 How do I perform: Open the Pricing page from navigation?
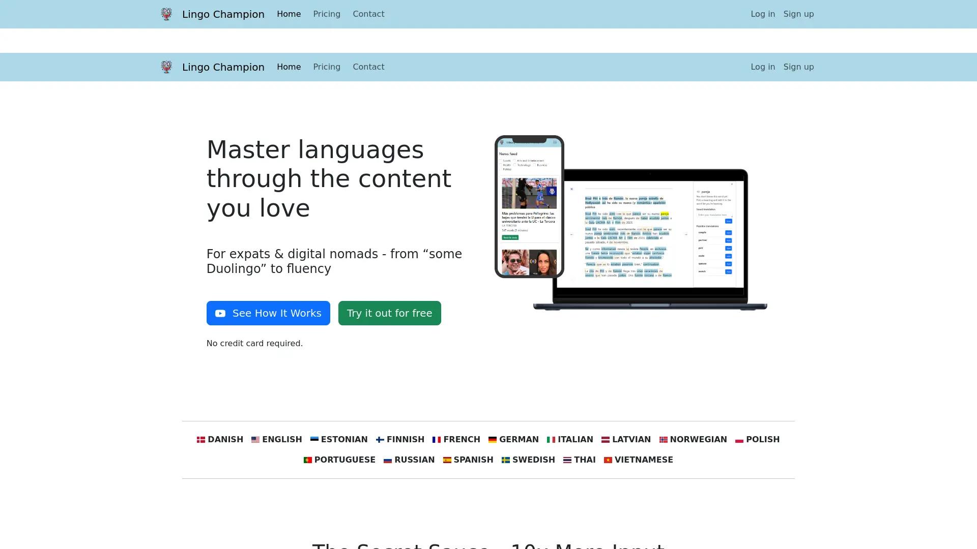tap(326, 14)
